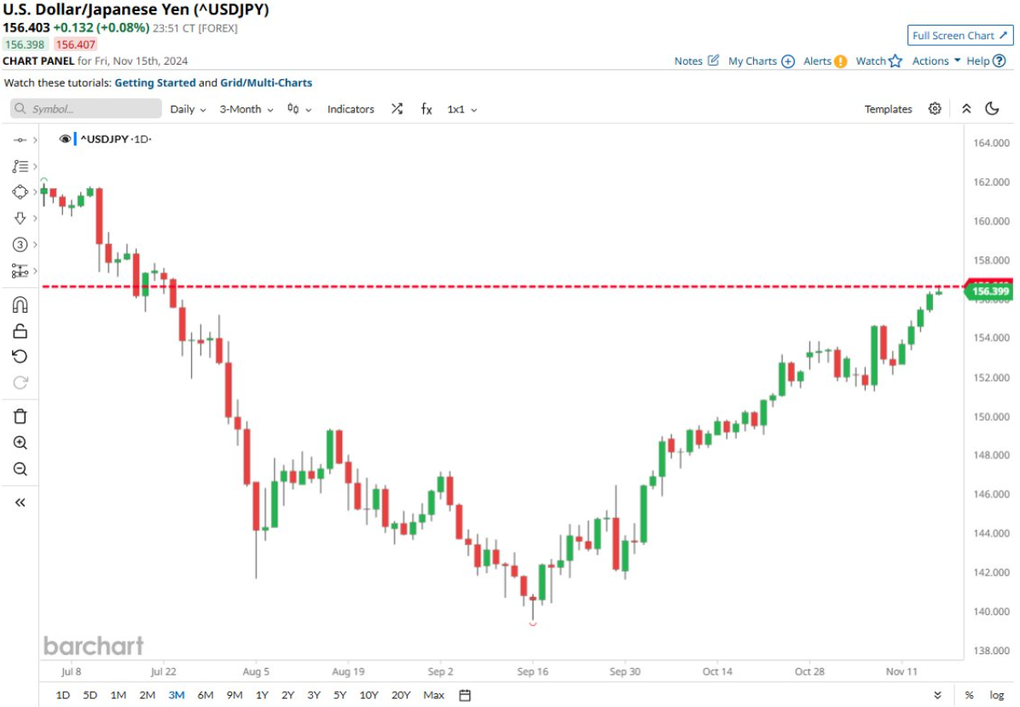Select the shapes drawing tool
The image size is (1020, 707).
click(20, 193)
